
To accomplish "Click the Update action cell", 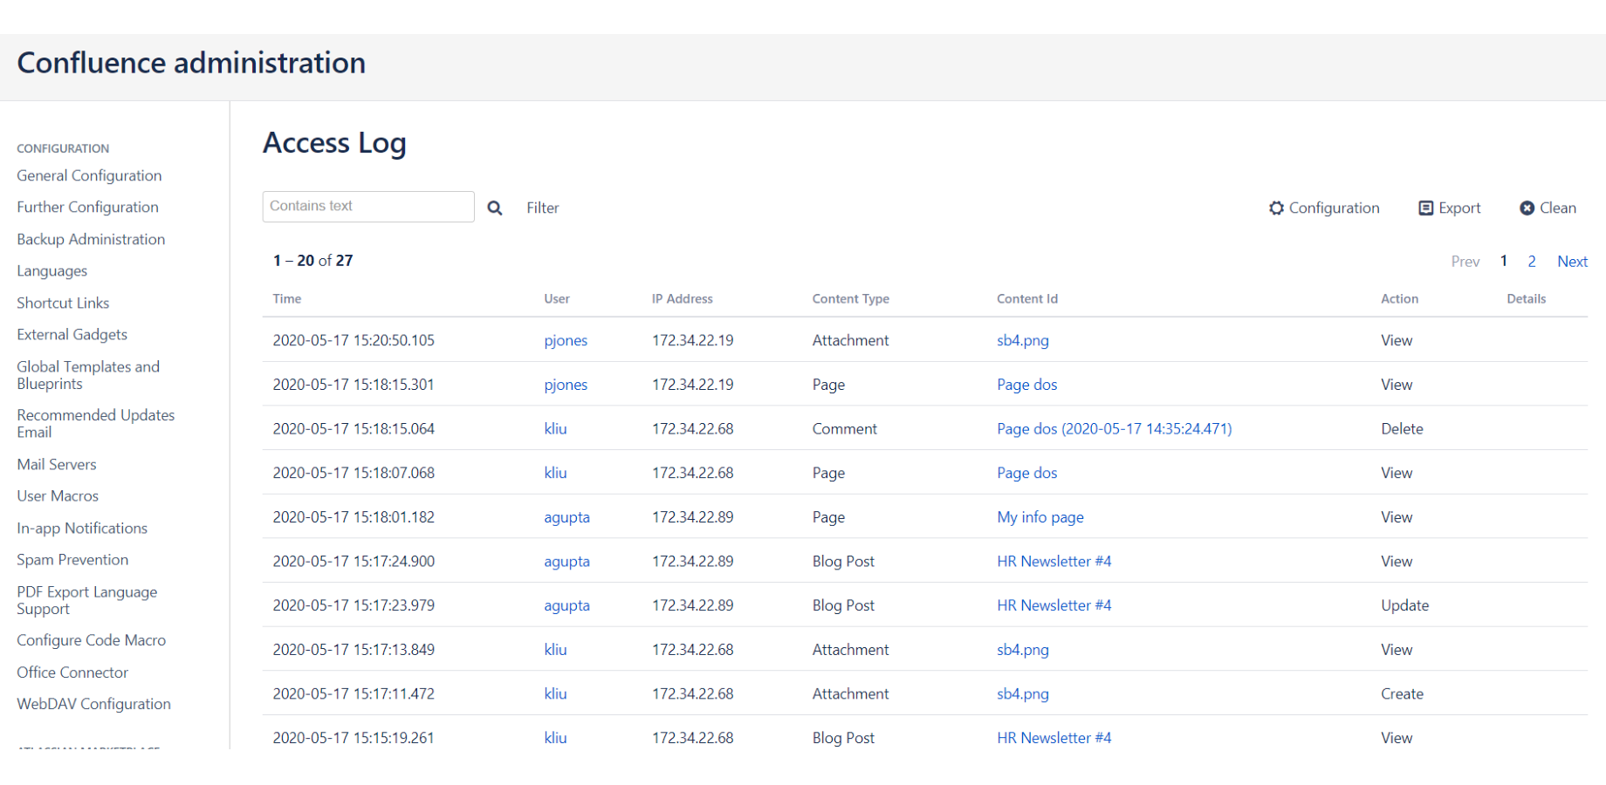I will coord(1404,605).
